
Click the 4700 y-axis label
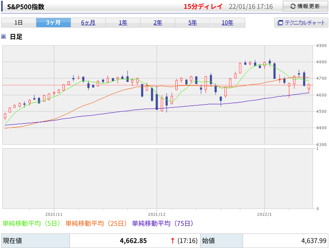321,78
